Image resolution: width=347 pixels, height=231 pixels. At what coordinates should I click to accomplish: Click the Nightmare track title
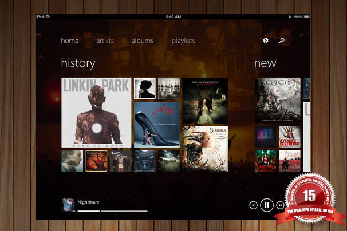(x=88, y=202)
